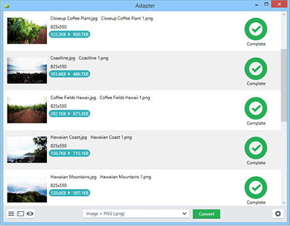Open the settings gear icon
The width and height of the screenshot is (290, 226).
(x=278, y=214)
